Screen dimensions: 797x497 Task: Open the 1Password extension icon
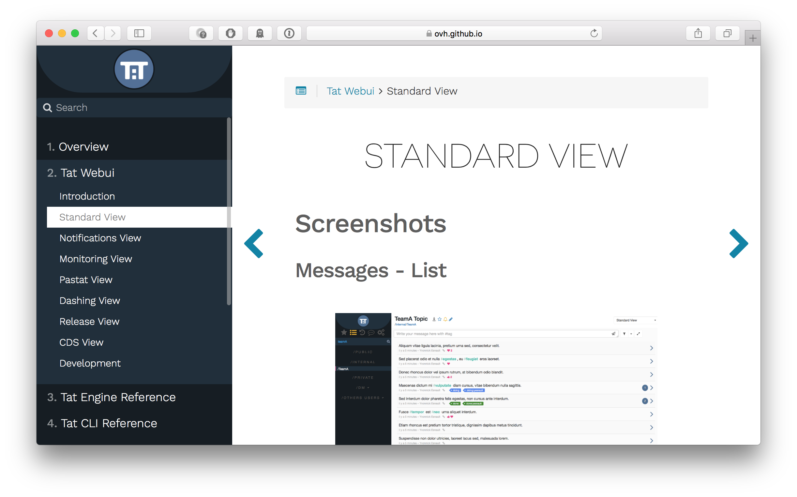click(x=289, y=33)
